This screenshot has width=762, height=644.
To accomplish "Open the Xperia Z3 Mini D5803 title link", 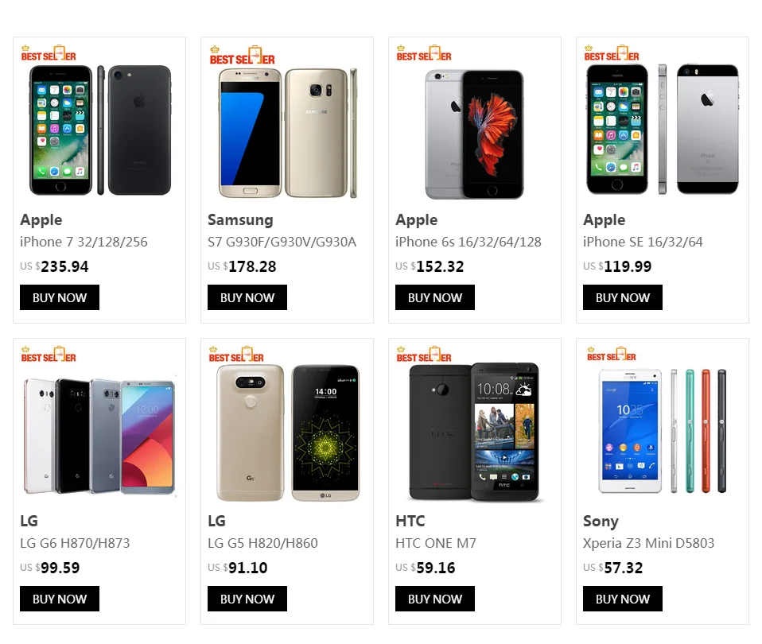I will coord(648,543).
